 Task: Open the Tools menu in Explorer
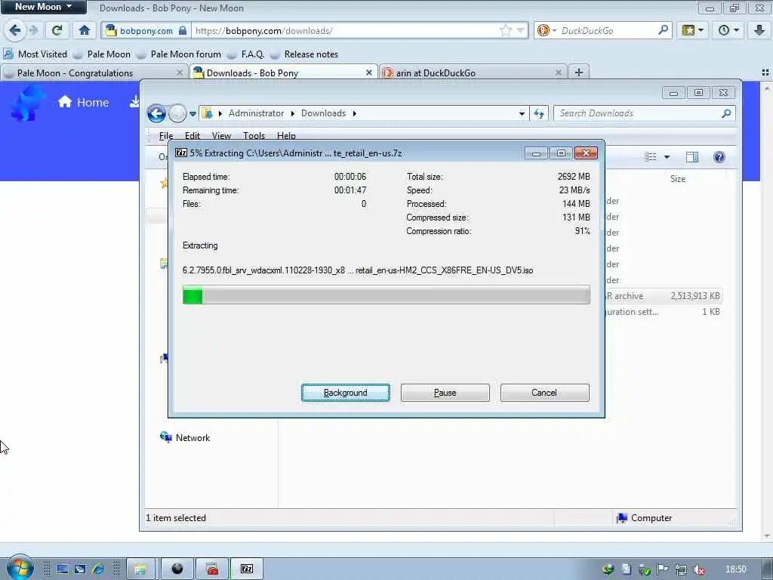click(x=254, y=136)
